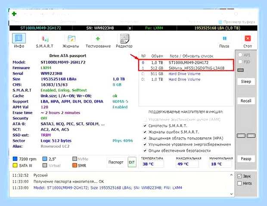The height and width of the screenshot is (206, 267).
Task: Click the x button after the serial number
Action: click(x=130, y=28)
